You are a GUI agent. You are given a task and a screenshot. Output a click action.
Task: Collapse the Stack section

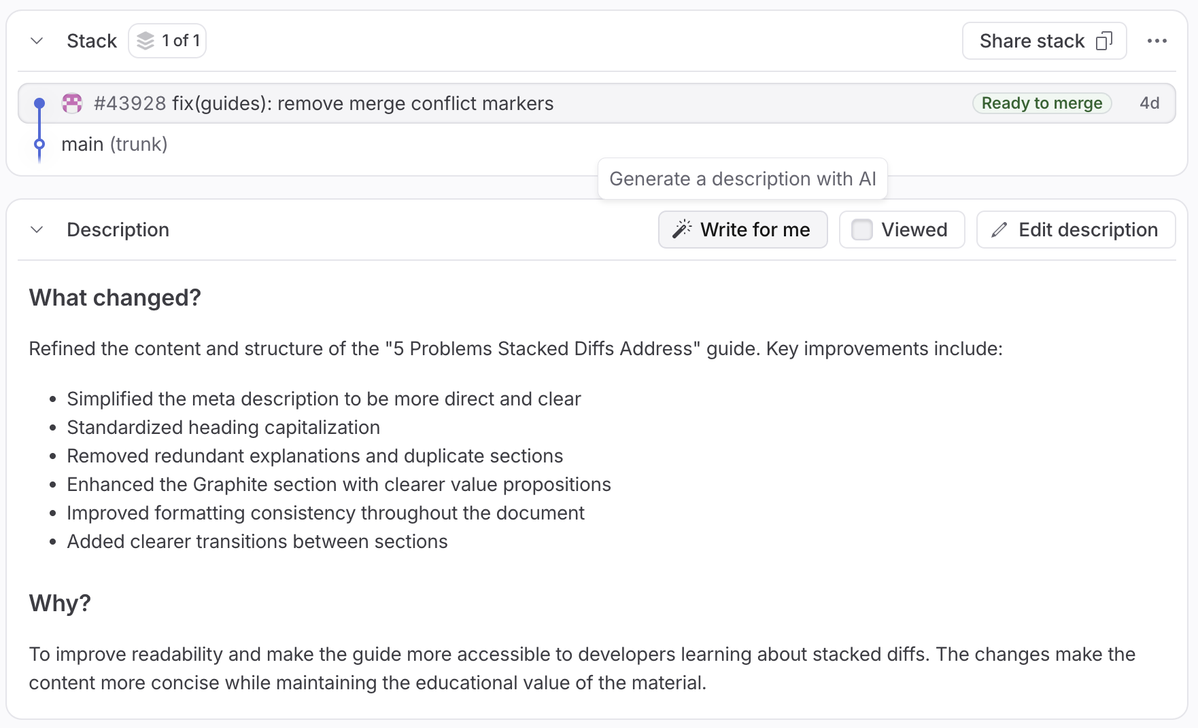point(36,40)
